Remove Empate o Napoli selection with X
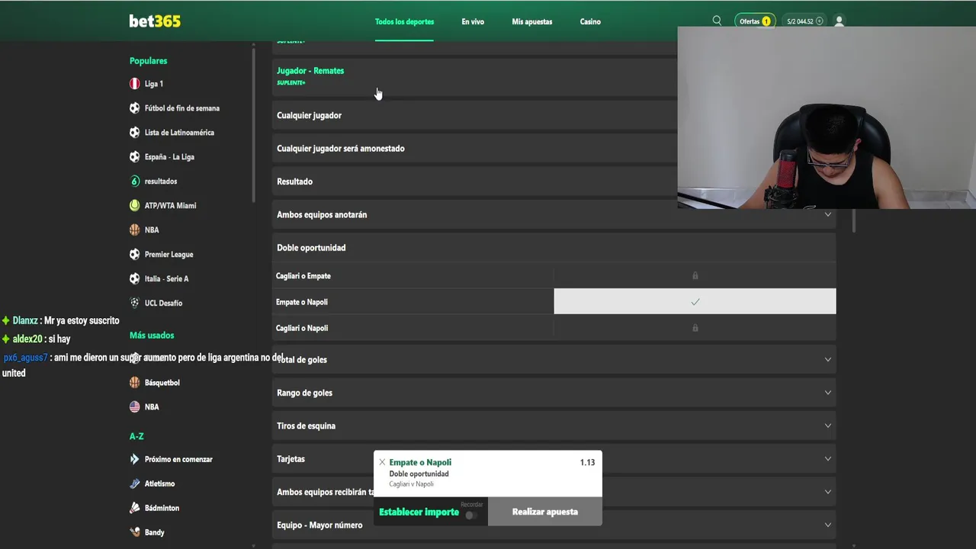Image resolution: width=976 pixels, height=549 pixels. coord(382,462)
